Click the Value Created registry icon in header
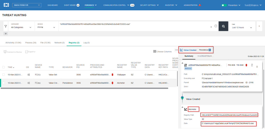This screenshot has width=265, height=129. [x=181, y=50]
